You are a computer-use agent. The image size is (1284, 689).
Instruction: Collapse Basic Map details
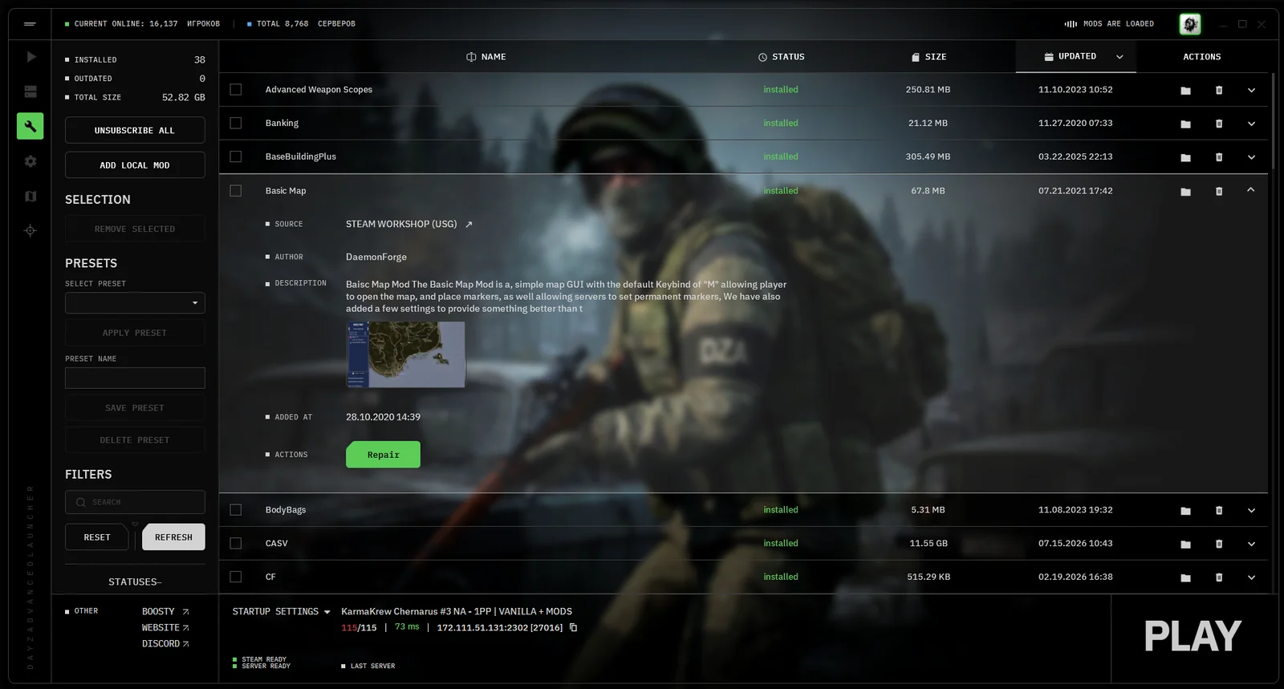click(x=1251, y=190)
